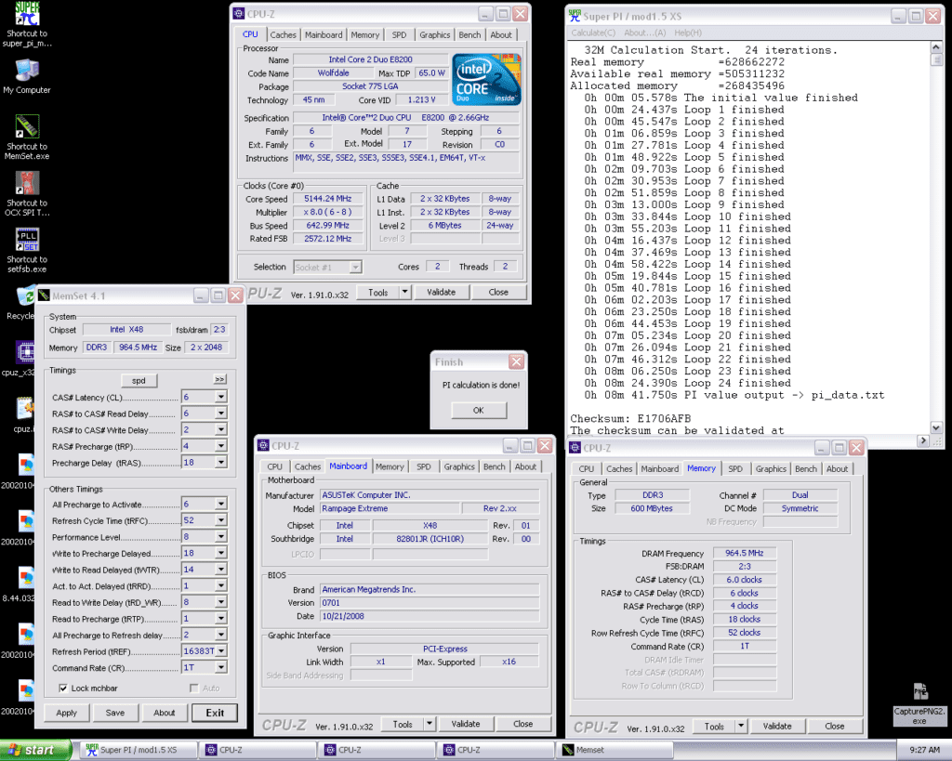Click the About button in MemSet

tap(164, 713)
